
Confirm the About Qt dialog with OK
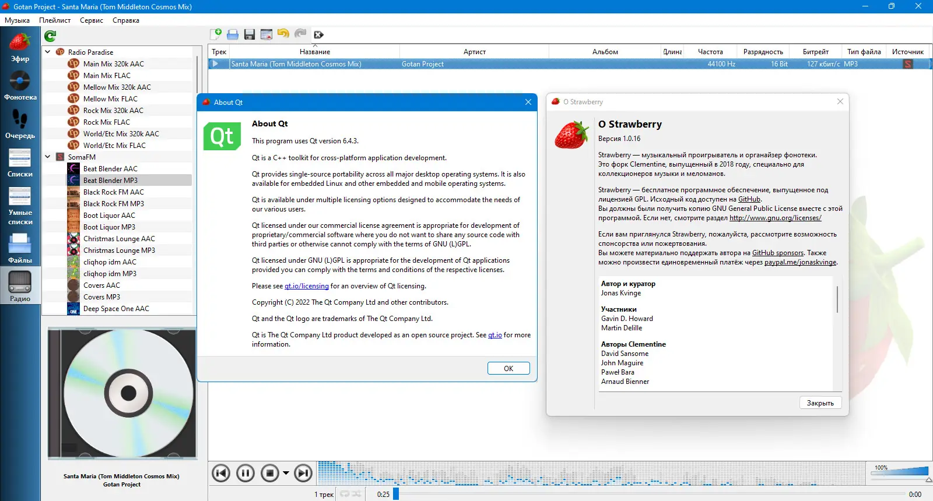tap(508, 368)
